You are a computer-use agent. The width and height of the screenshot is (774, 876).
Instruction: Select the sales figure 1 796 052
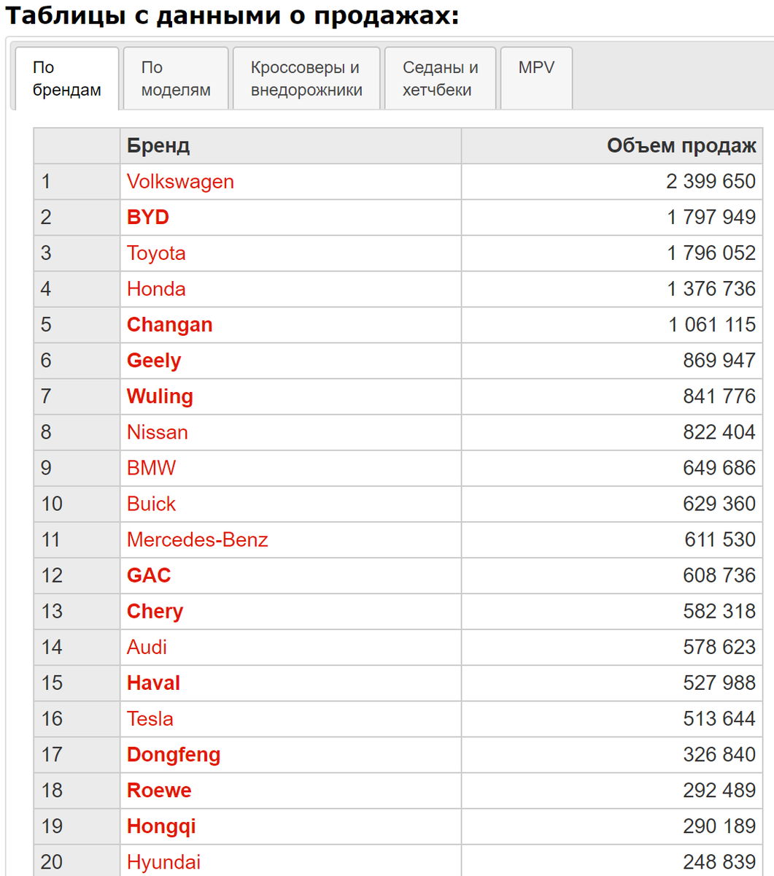pyautogui.click(x=711, y=253)
